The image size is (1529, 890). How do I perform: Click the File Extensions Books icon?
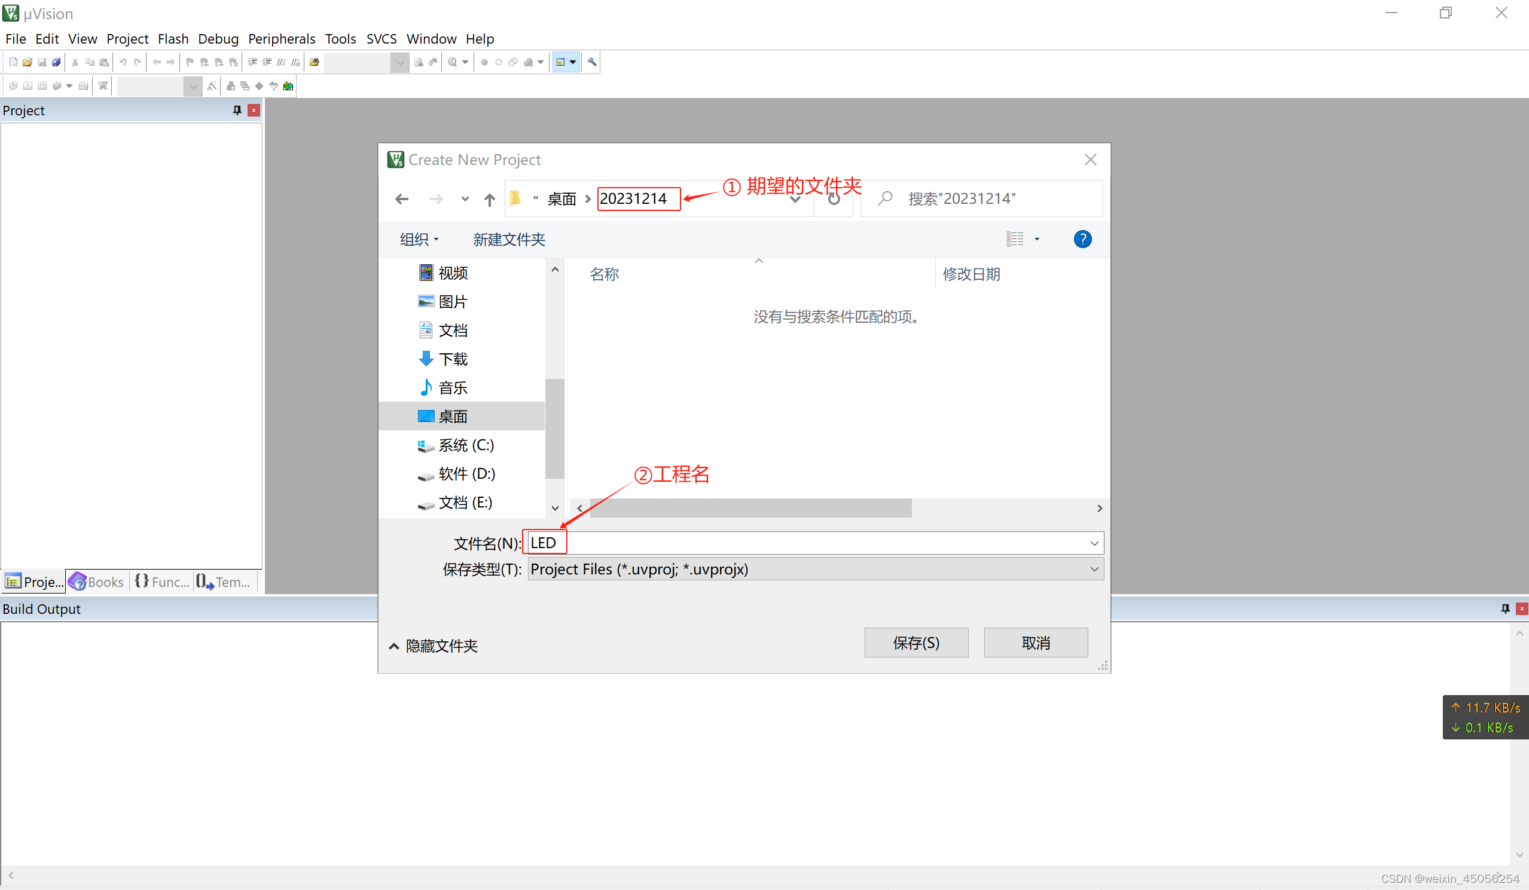pos(231,86)
